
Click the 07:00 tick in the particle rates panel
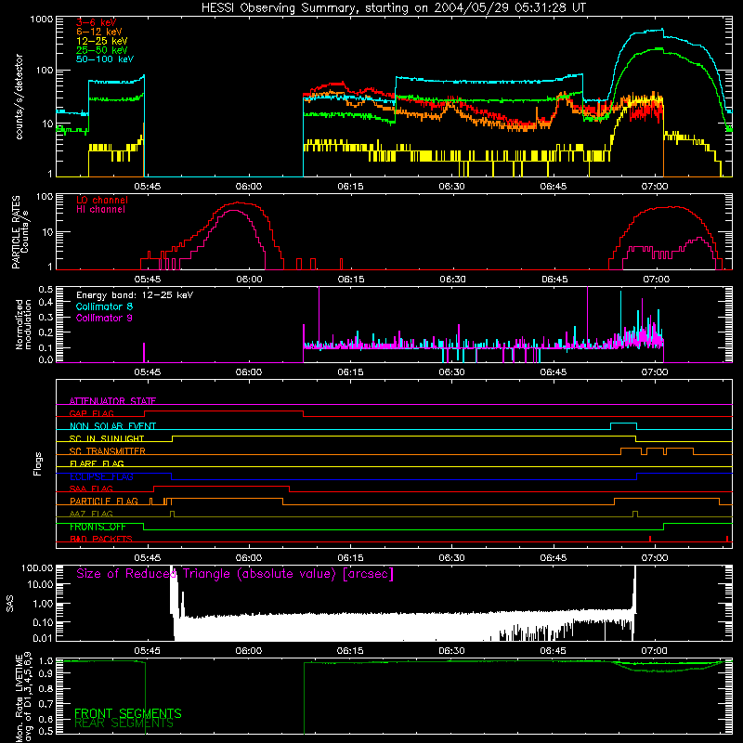657,280
